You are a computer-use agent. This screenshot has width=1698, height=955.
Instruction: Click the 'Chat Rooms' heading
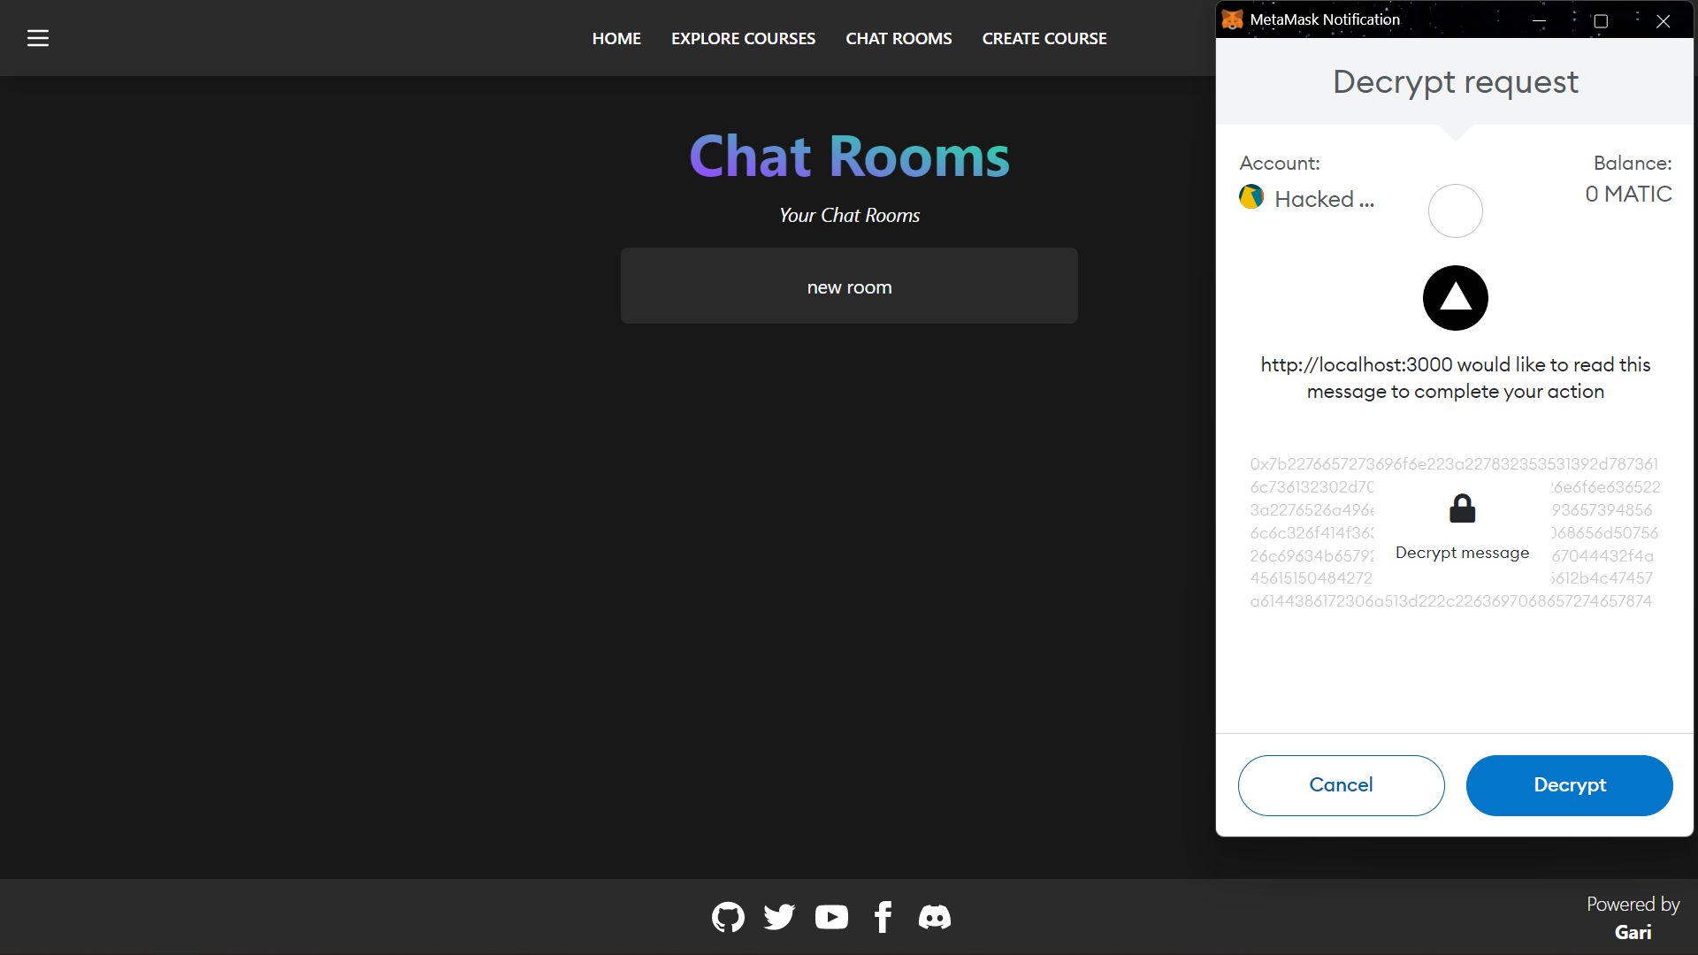(x=849, y=157)
